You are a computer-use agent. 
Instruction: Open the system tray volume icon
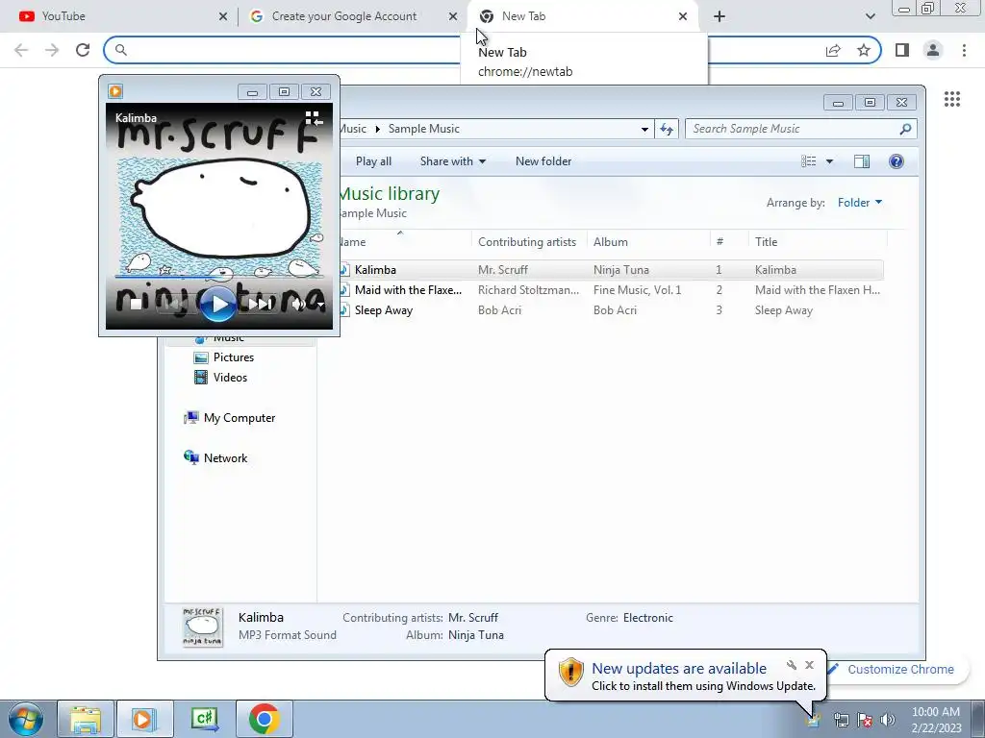pos(888,720)
